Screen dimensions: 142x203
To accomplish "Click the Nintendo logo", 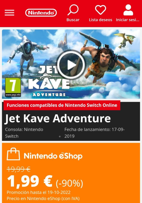I will [41, 13].
